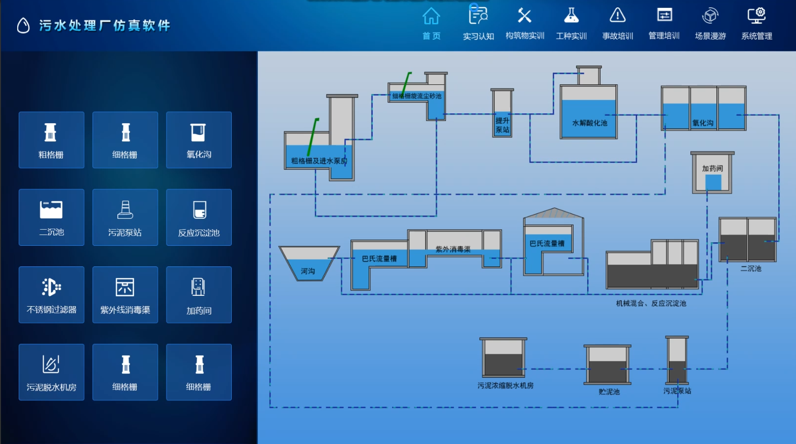The image size is (796, 444).
Task: Open 系统管理 settings in navbar
Action: pyautogui.click(x=756, y=23)
